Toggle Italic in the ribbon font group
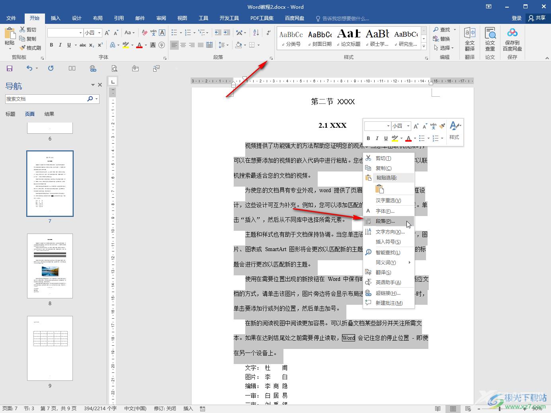 tap(60, 45)
